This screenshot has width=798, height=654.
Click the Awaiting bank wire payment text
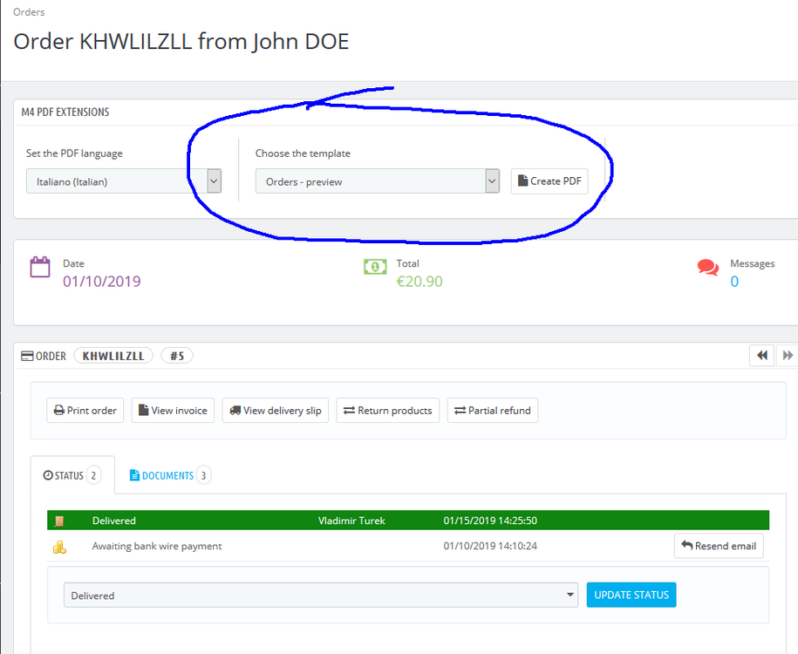coord(157,546)
